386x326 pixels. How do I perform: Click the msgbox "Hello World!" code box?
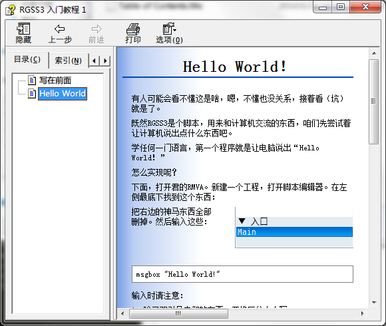click(x=242, y=274)
